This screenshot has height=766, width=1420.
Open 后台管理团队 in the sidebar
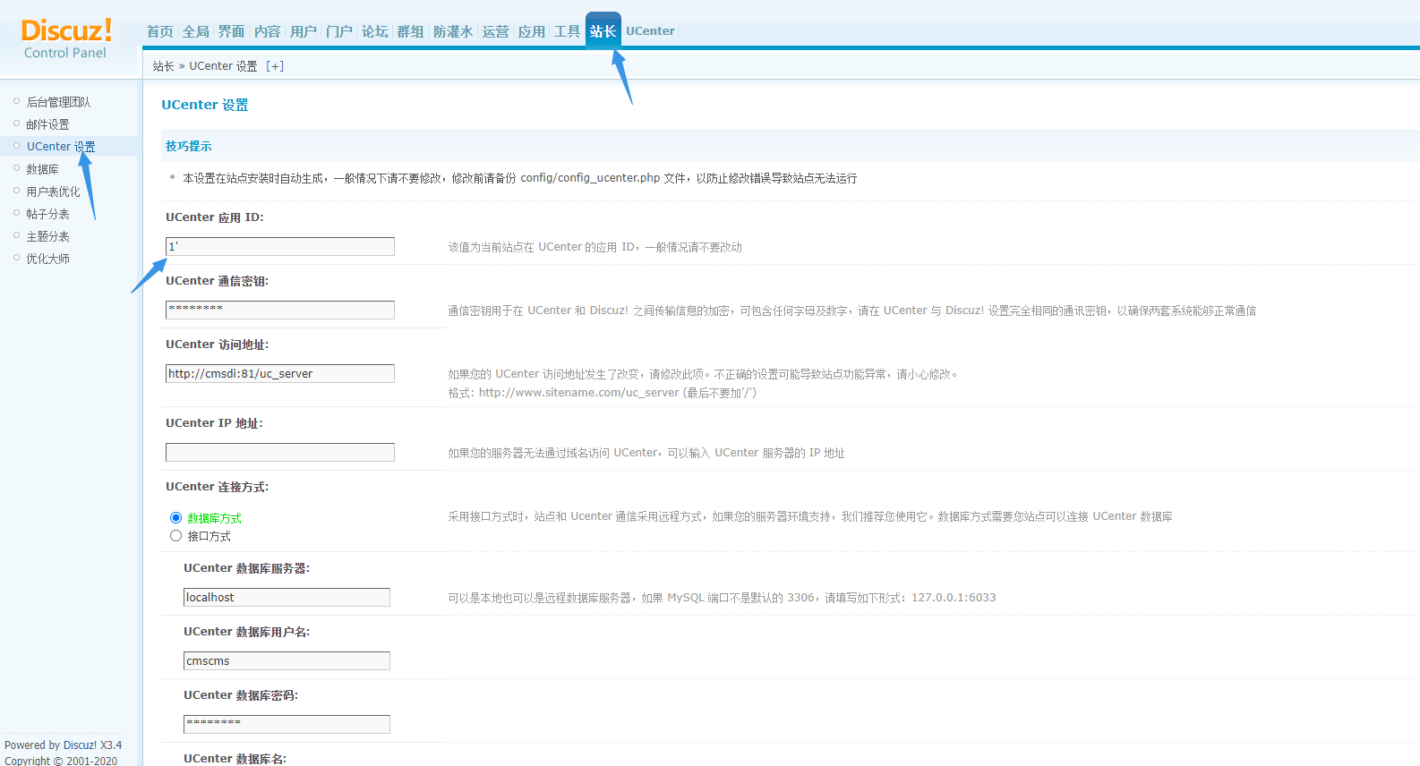tap(58, 102)
